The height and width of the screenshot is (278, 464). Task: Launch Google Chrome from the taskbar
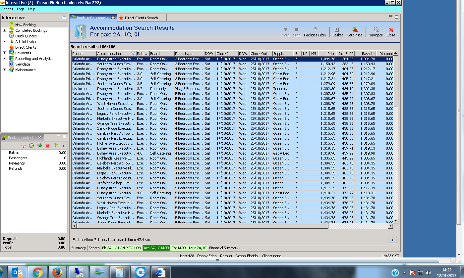pos(38,272)
